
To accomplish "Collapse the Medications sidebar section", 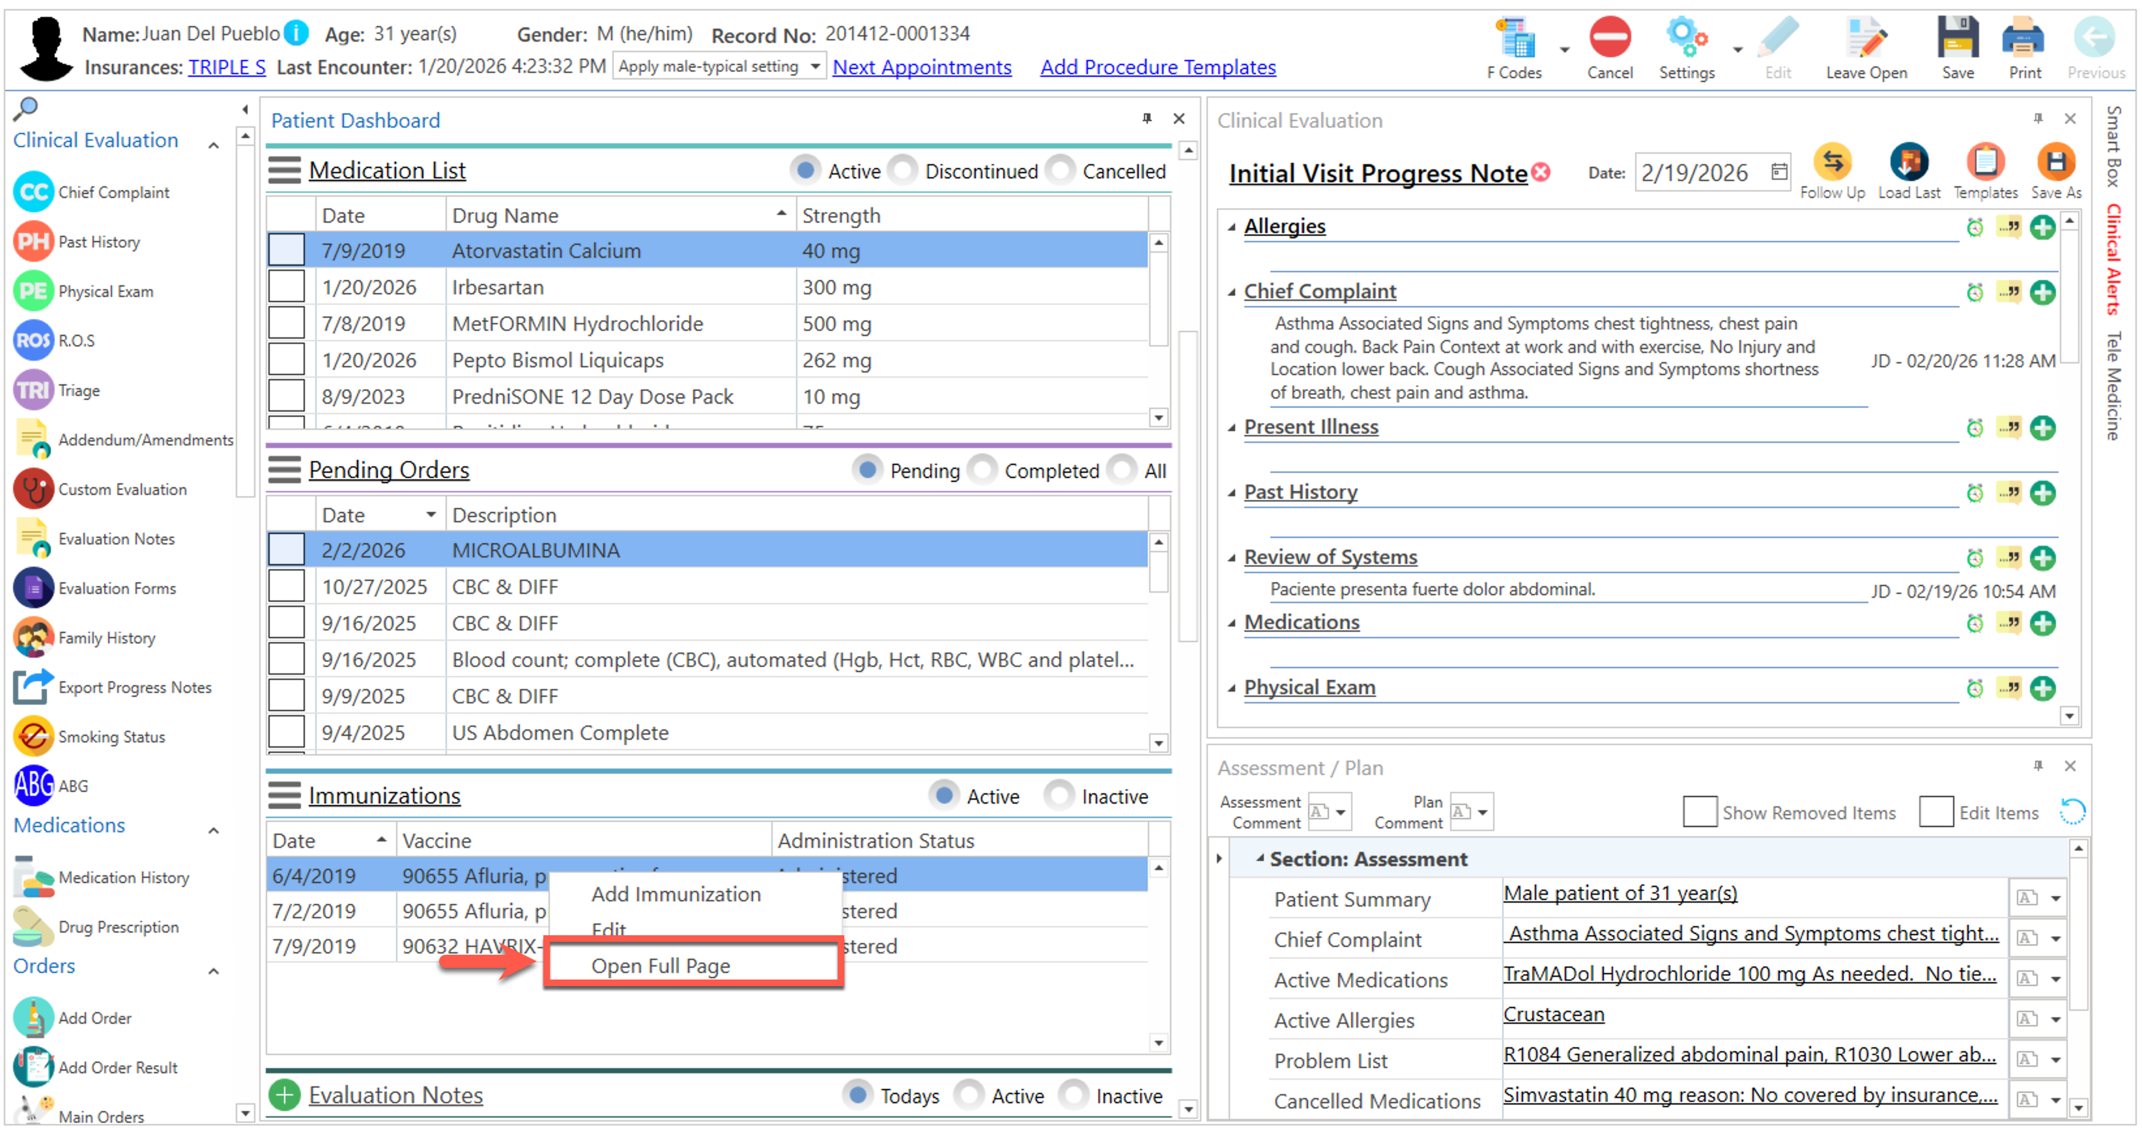I will pyautogui.click(x=214, y=830).
